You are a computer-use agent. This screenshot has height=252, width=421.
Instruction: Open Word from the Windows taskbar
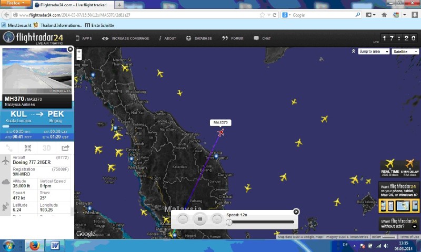(x=55, y=245)
